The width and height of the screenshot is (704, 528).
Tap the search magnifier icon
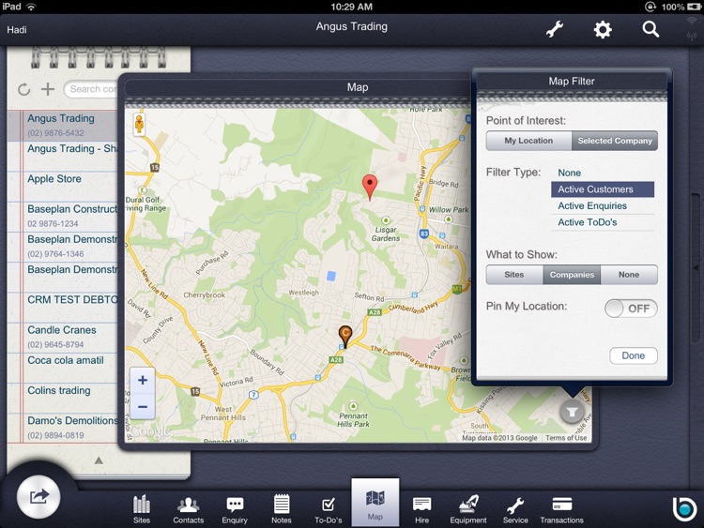pyautogui.click(x=650, y=30)
